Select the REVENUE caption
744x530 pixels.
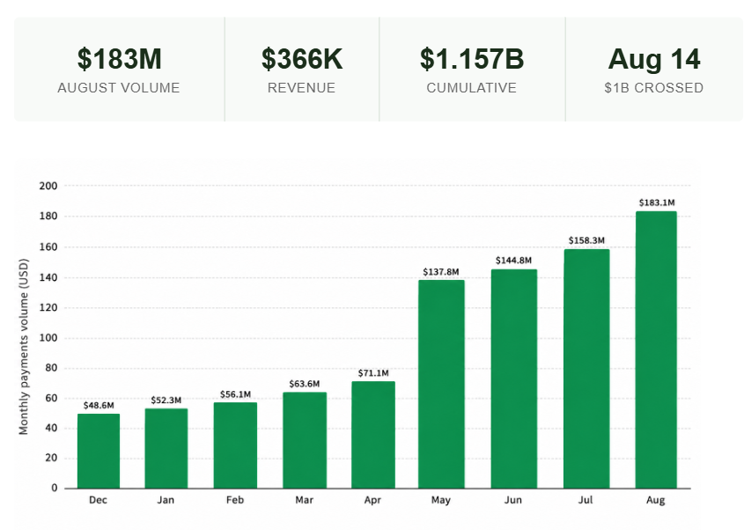point(301,88)
